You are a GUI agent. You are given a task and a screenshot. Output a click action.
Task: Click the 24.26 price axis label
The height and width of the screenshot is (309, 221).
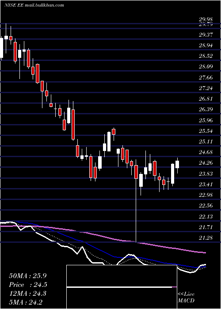(x=206, y=163)
